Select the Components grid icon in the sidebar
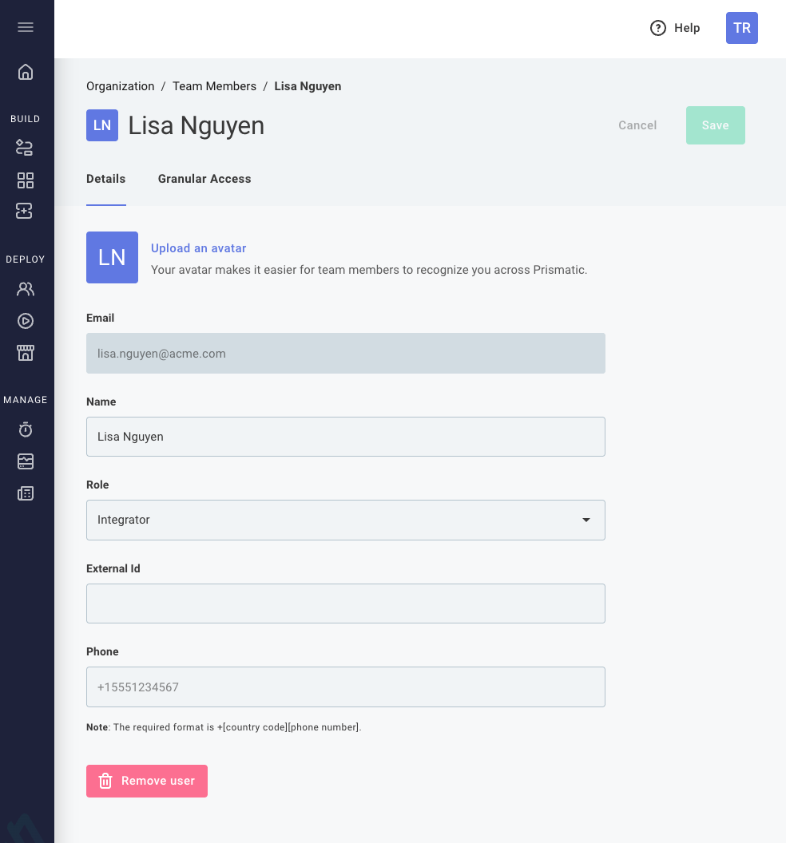Screen dimensions: 786x843 [26, 180]
